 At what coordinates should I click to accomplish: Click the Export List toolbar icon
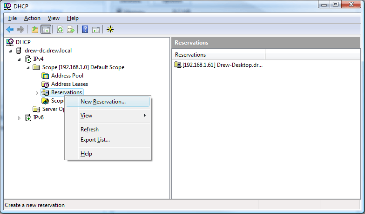point(71,30)
